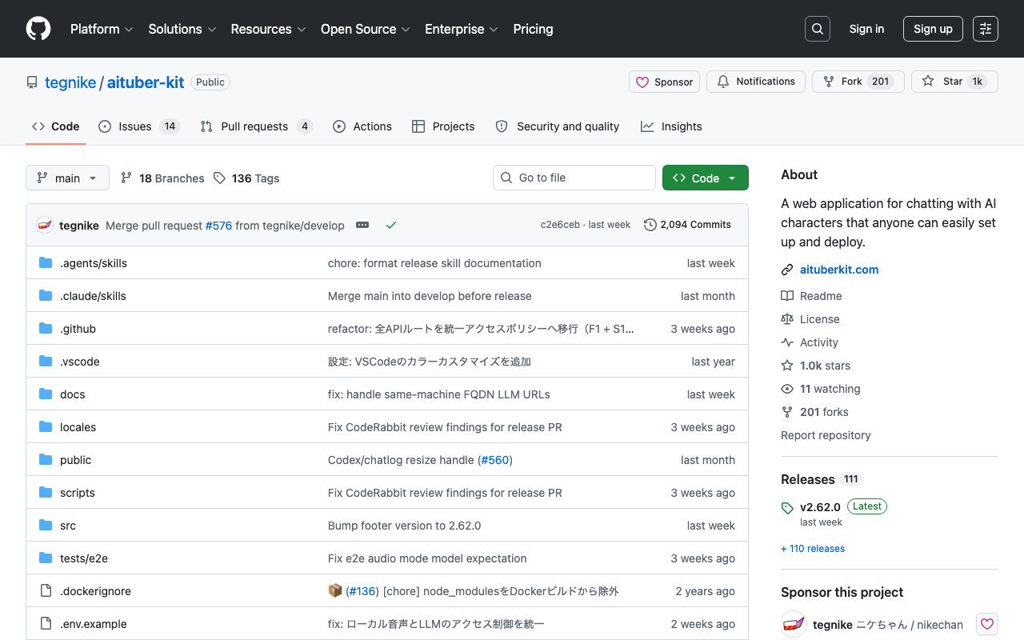Show the + 110 releases link
Image resolution: width=1024 pixels, height=640 pixels.
point(813,549)
